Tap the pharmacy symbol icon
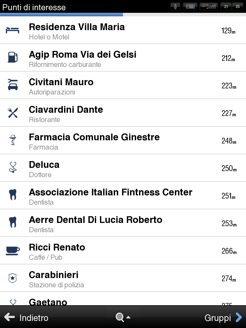 pyautogui.click(x=13, y=140)
